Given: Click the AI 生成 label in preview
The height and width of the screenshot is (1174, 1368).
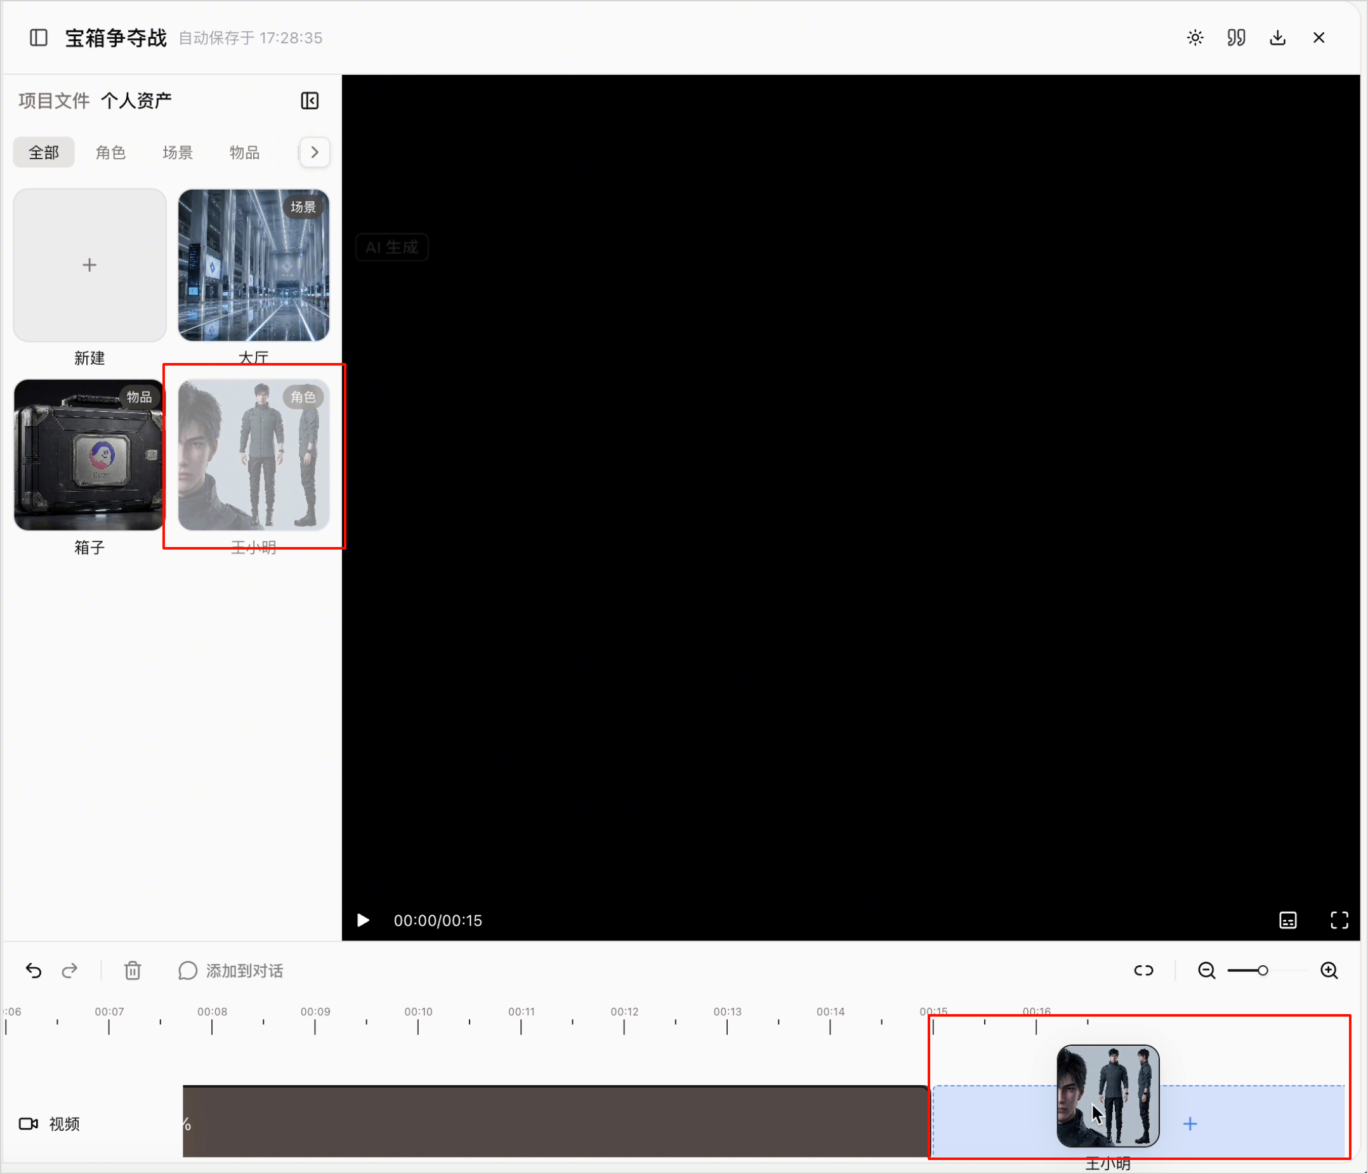Looking at the screenshot, I should click(x=392, y=247).
